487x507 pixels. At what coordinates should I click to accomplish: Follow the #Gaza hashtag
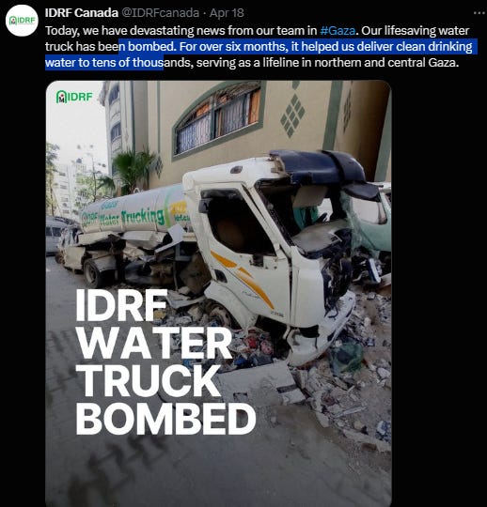point(338,31)
